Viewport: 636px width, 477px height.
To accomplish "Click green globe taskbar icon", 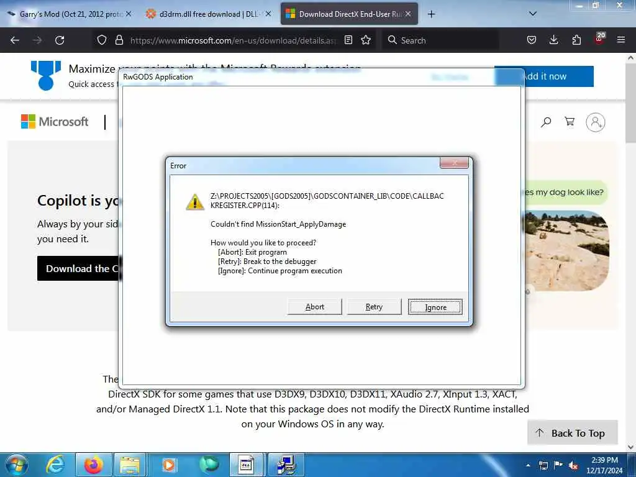I will pos(209,465).
